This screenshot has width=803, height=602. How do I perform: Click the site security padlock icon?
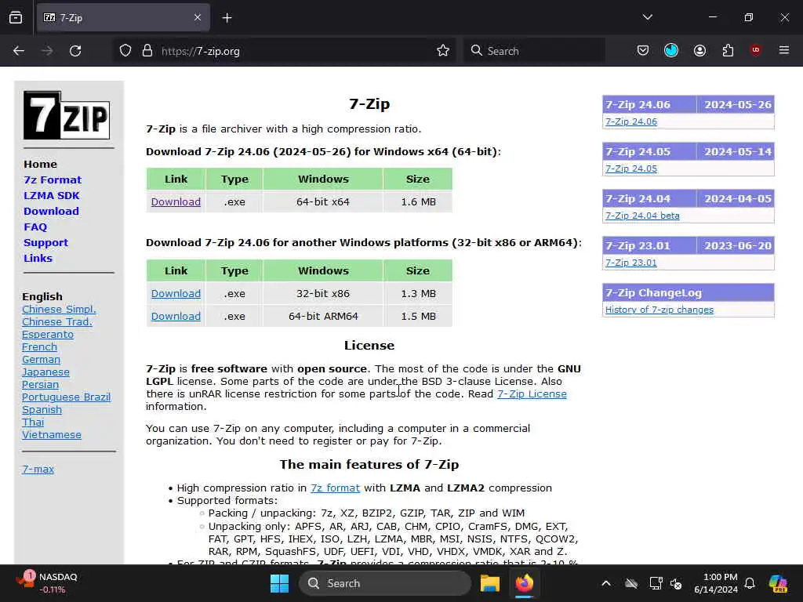point(147,51)
